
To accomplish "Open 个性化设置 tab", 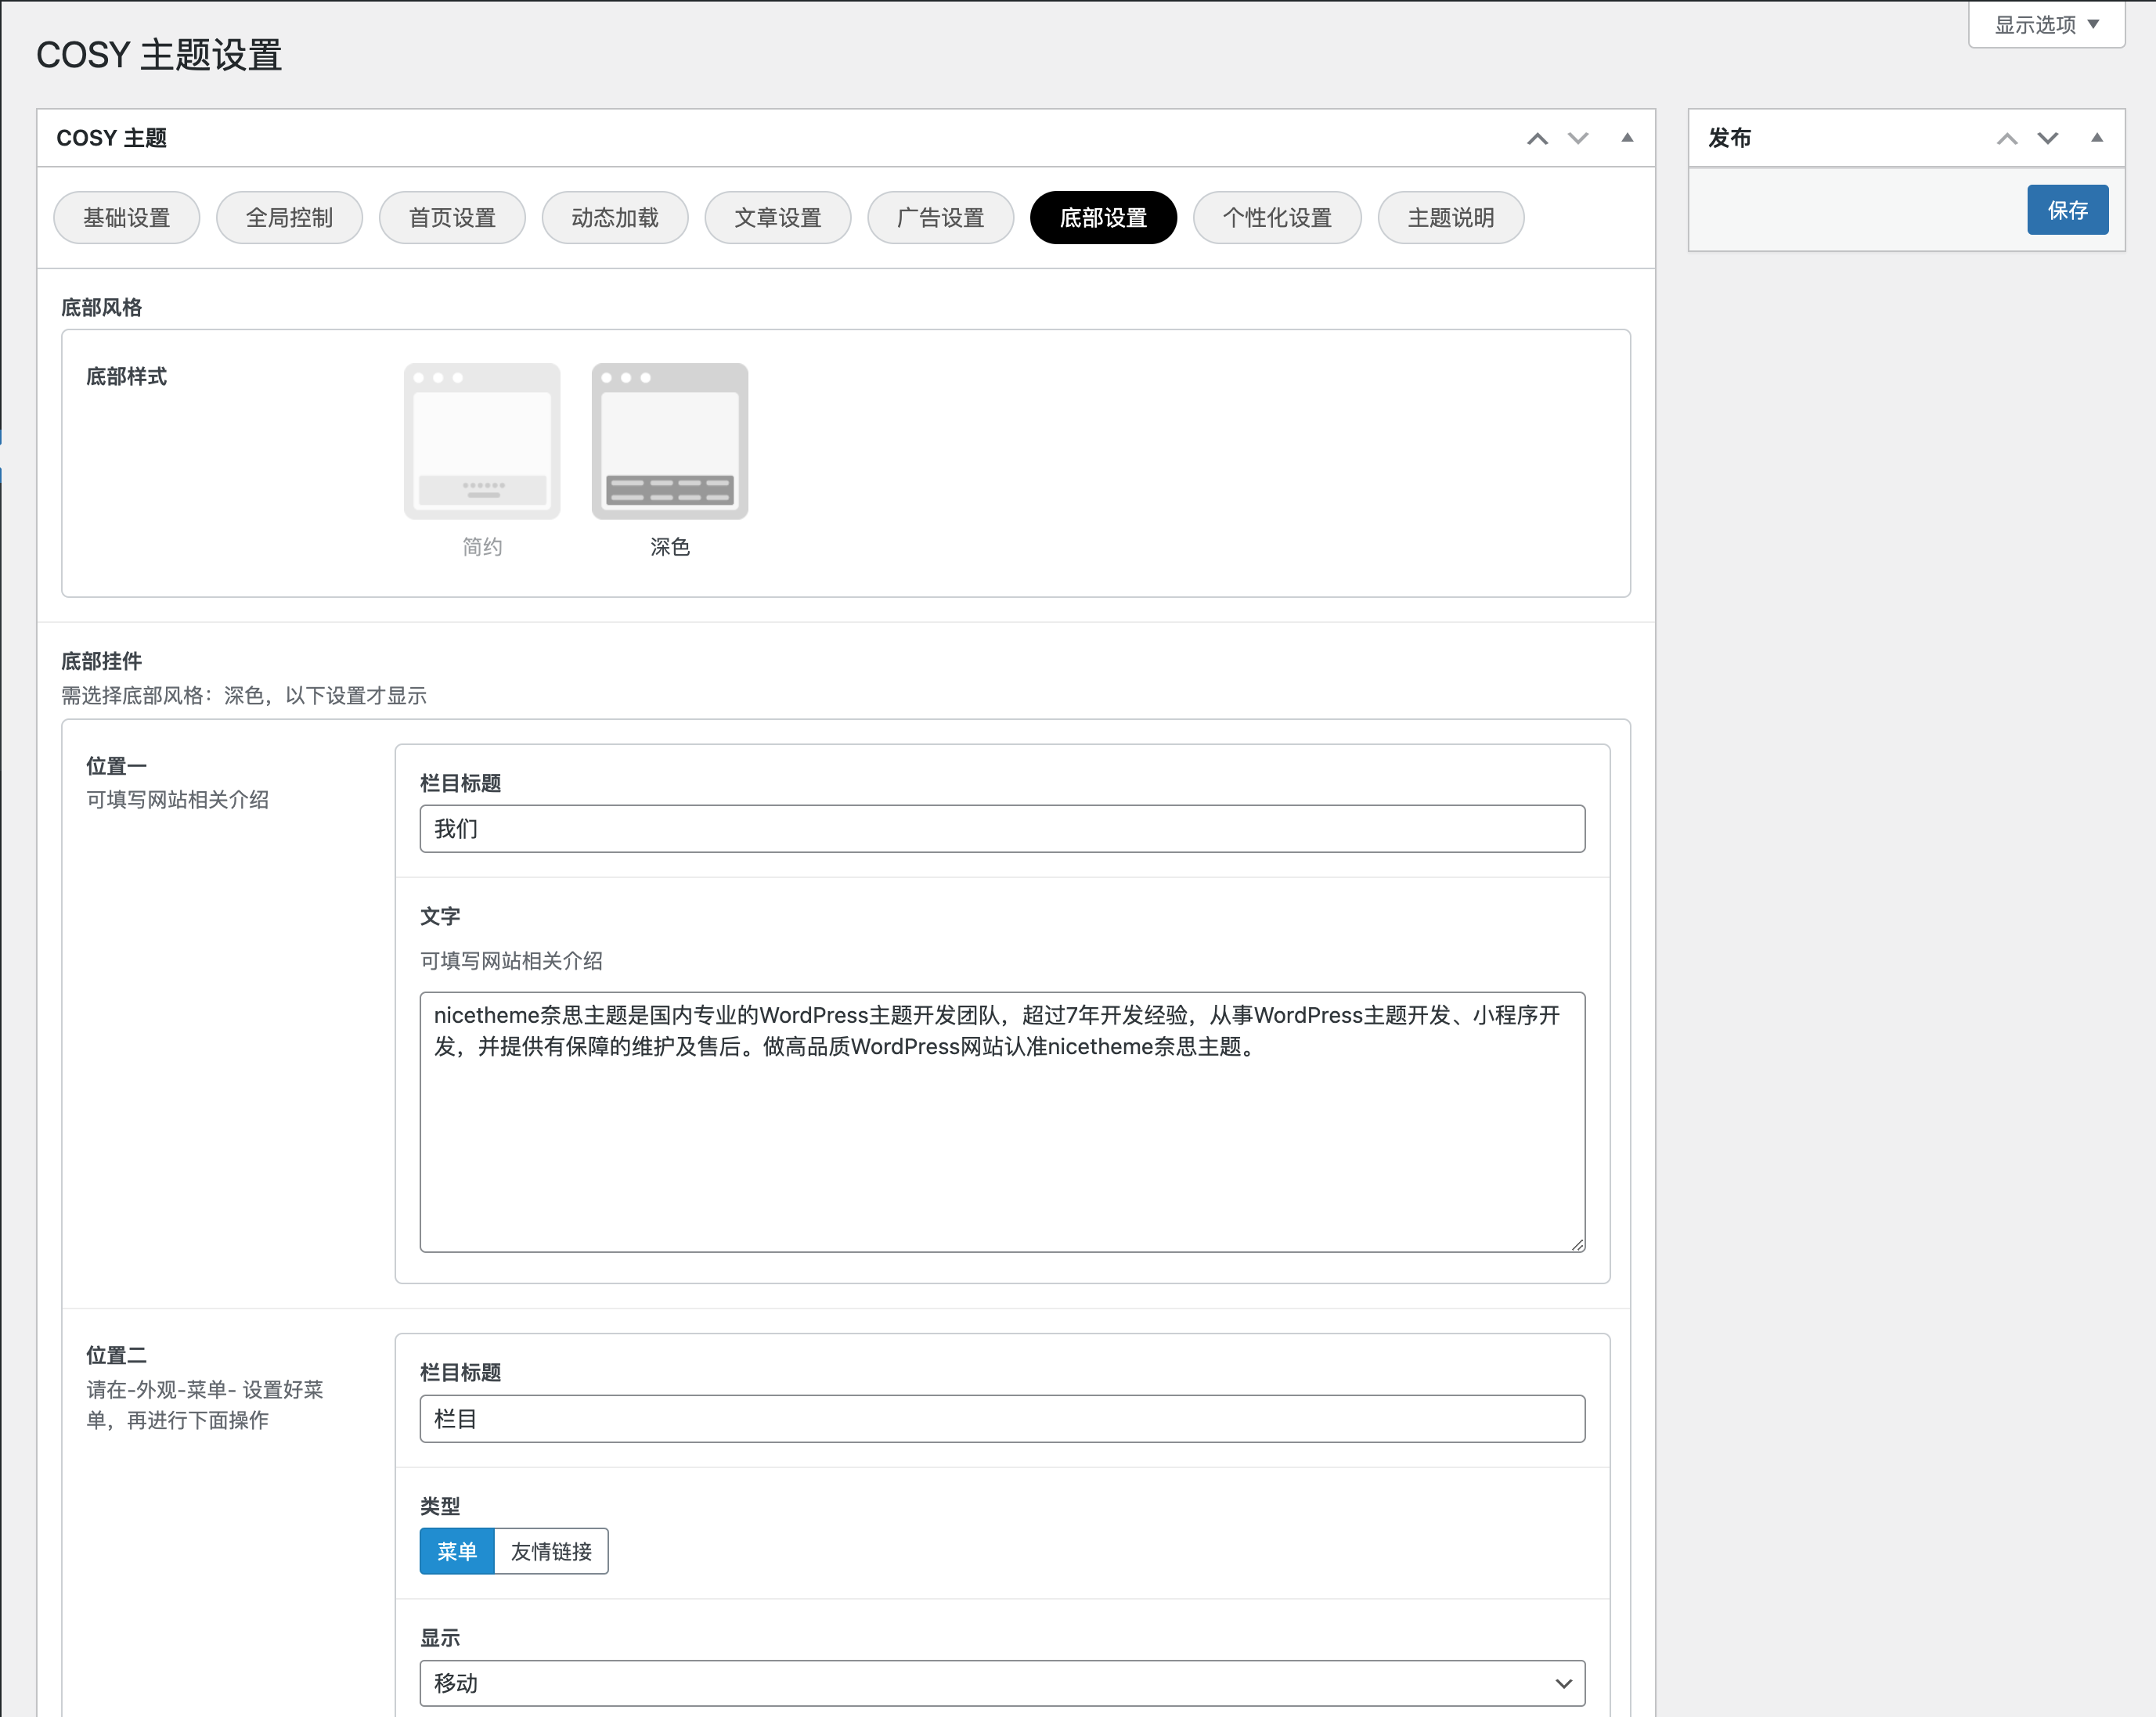I will (1278, 217).
